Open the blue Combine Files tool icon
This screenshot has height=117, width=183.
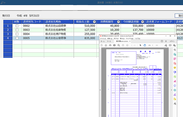click(175, 72)
